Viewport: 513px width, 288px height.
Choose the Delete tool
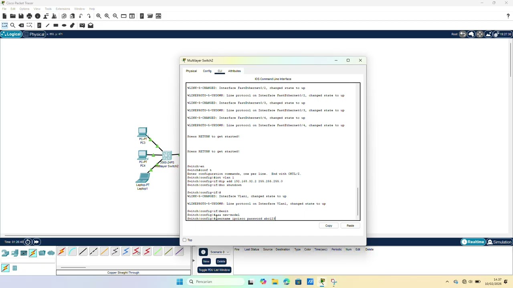coord(21,25)
